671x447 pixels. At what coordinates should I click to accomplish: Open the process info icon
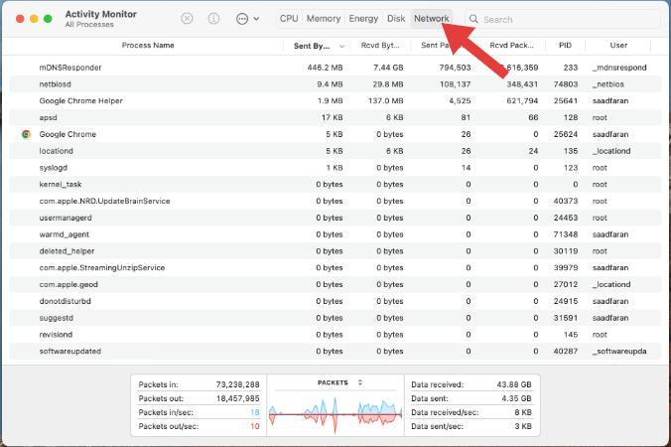213,19
